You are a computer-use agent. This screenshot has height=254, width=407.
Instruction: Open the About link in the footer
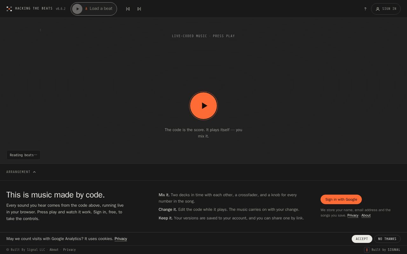[x=54, y=250]
